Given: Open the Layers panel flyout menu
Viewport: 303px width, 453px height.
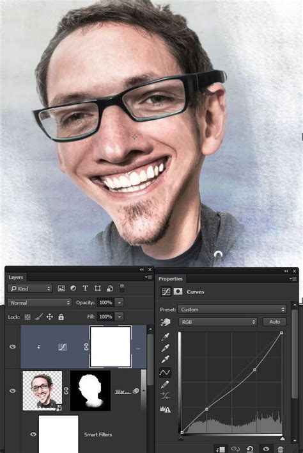Looking at the screenshot, I should [x=149, y=277].
